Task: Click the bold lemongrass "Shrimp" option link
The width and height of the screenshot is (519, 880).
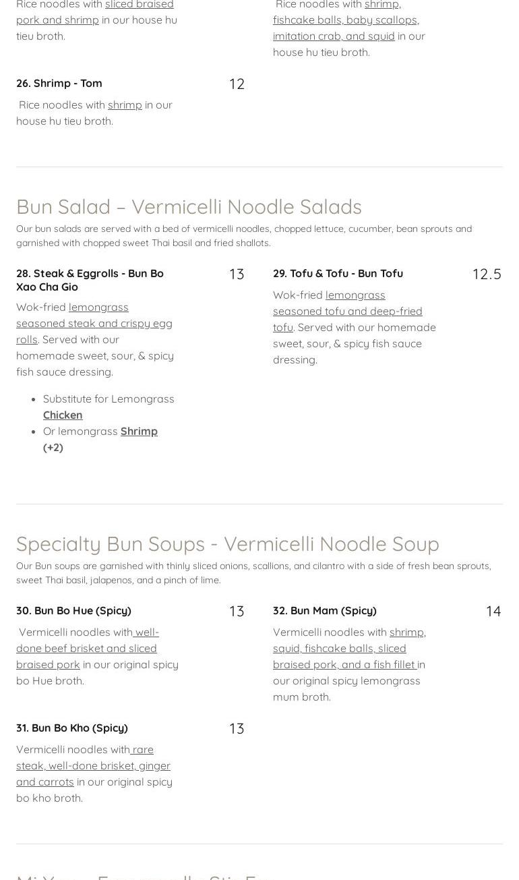Action: click(x=139, y=431)
